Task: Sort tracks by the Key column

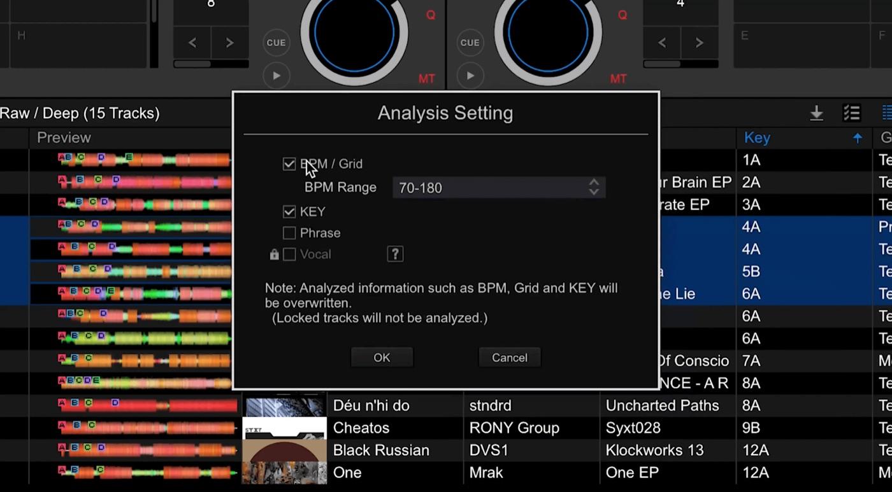Action: pyautogui.click(x=758, y=137)
